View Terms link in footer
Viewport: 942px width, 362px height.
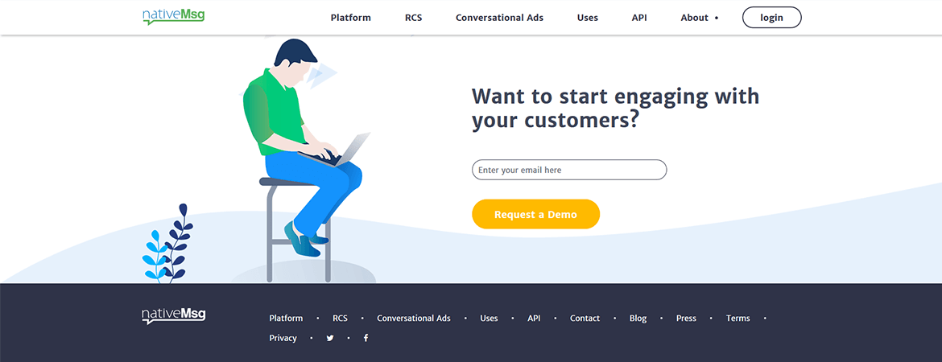[x=737, y=319]
